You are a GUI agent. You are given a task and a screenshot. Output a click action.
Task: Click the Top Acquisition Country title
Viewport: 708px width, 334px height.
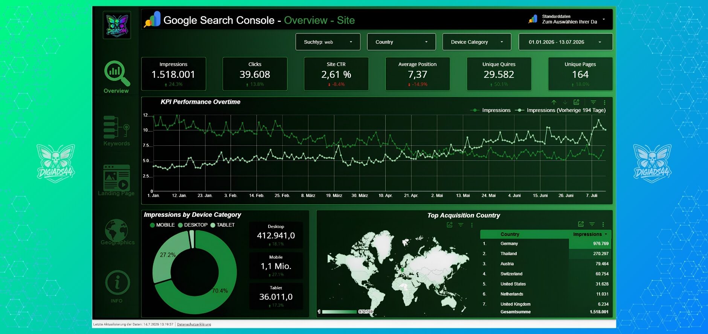[464, 215]
